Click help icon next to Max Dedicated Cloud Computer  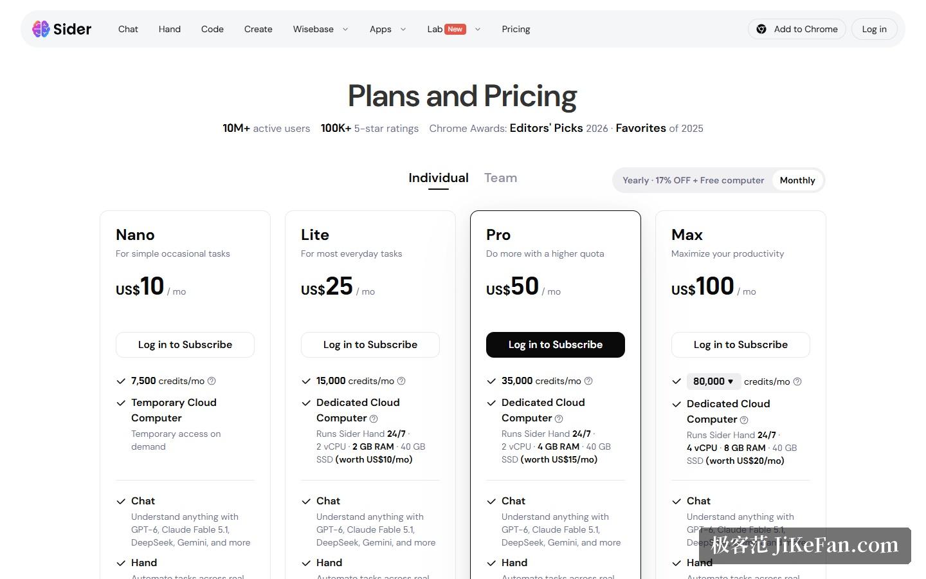744,420
